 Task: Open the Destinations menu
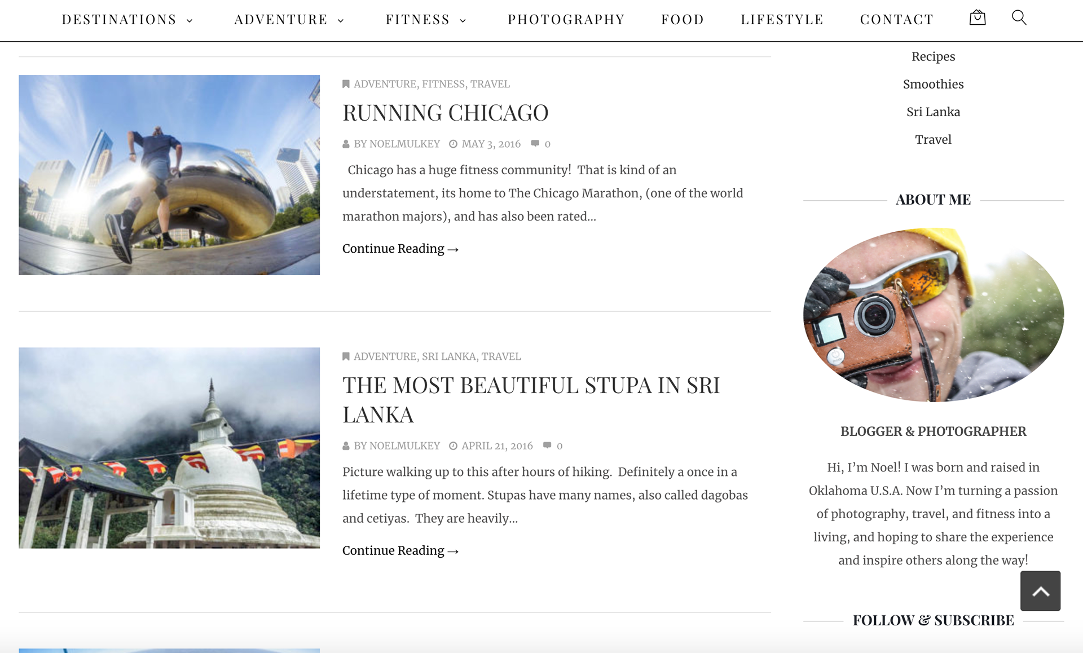(x=119, y=19)
